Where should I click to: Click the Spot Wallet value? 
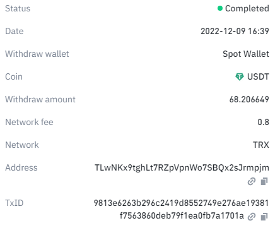[246, 54]
